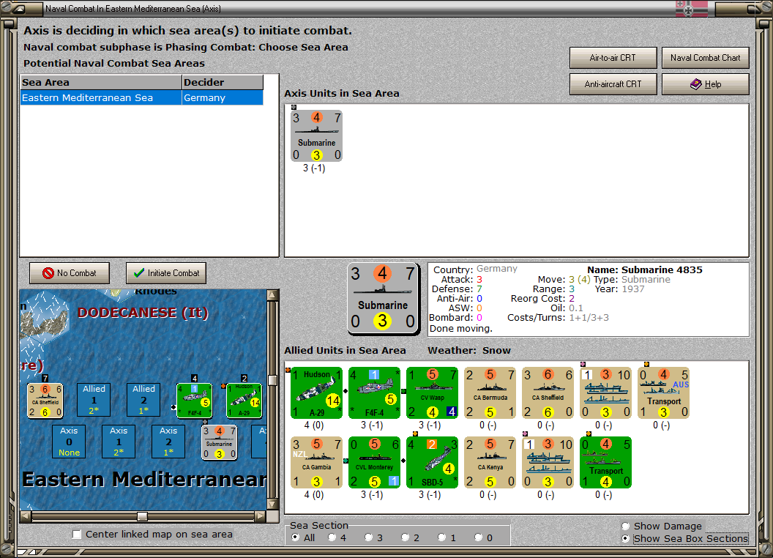
Task: Click the German flag icon in title bar
Action: pos(691,8)
